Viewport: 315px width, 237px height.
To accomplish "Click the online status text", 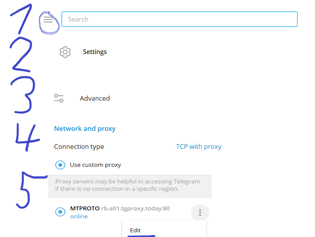I will point(79,217).
